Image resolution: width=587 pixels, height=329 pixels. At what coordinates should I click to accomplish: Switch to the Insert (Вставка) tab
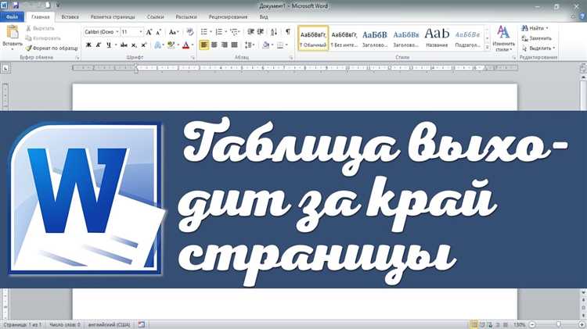pyautogui.click(x=70, y=17)
